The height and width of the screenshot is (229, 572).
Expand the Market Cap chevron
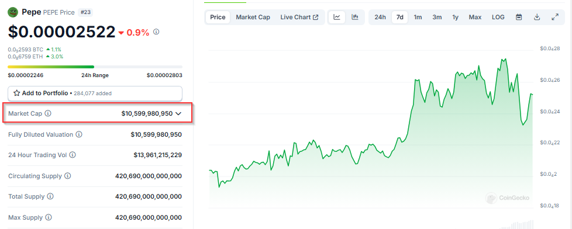click(178, 113)
